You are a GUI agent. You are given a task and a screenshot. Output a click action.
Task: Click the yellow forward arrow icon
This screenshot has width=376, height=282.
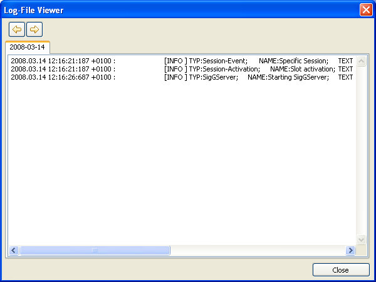pyautogui.click(x=34, y=29)
